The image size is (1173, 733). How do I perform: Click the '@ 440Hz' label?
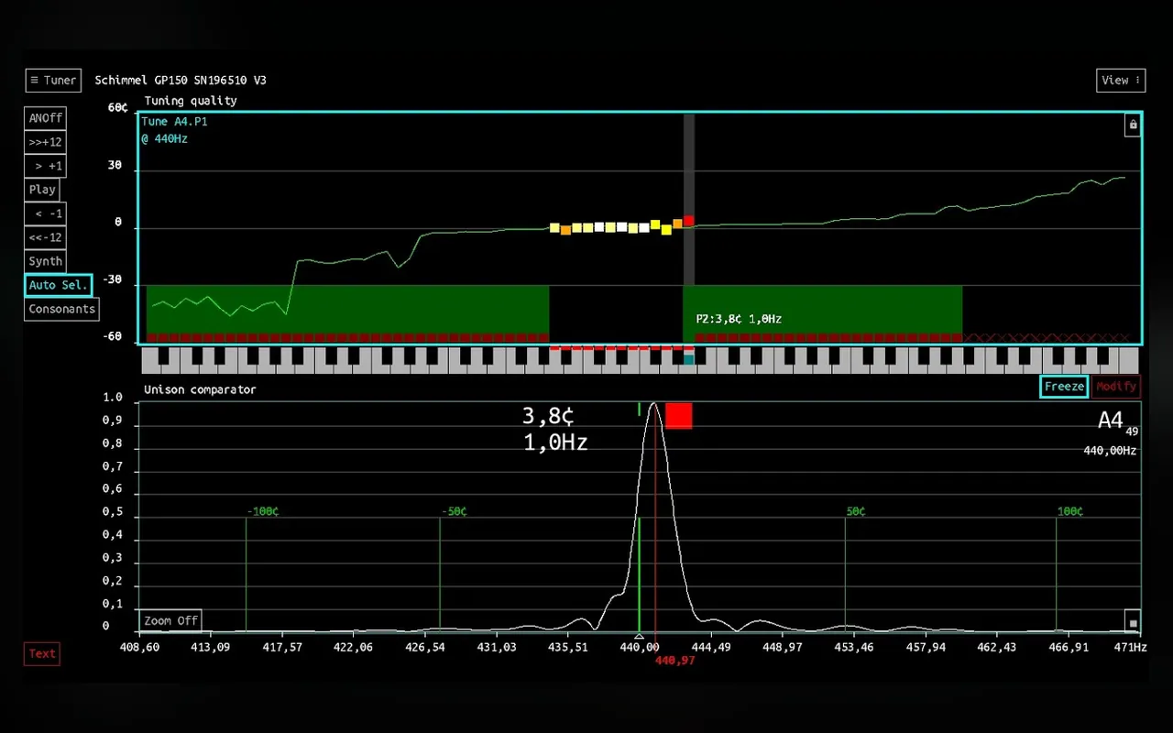164,139
